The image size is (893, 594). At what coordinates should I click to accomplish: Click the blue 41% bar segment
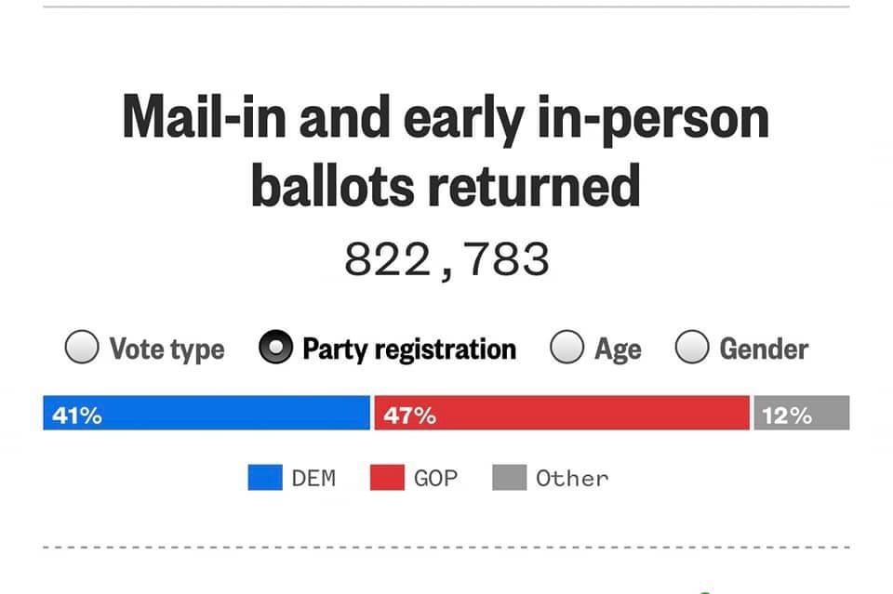pyautogui.click(x=207, y=413)
